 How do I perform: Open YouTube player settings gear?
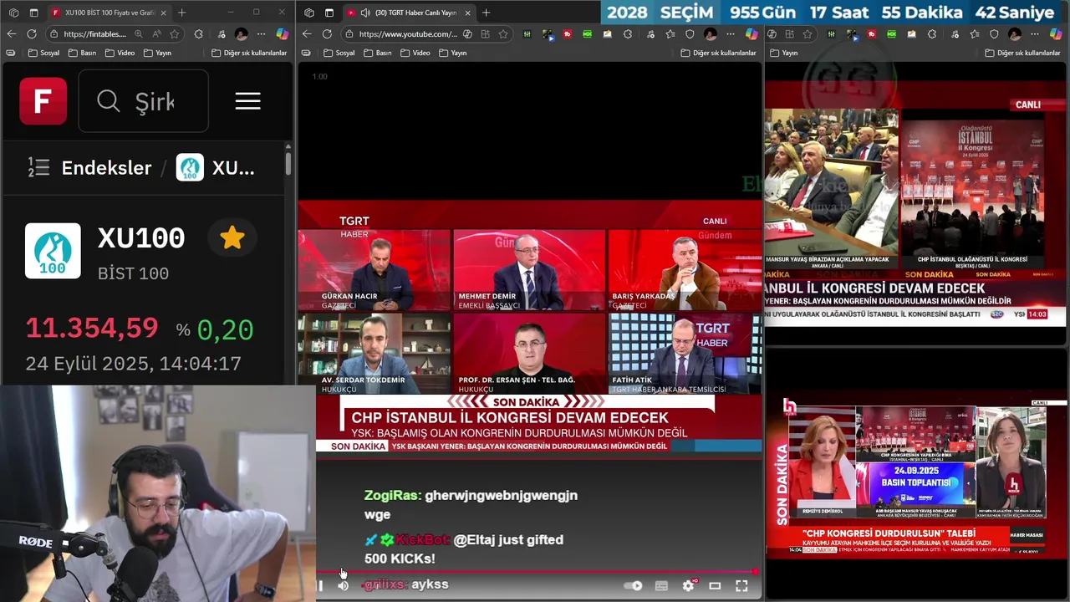point(689,585)
